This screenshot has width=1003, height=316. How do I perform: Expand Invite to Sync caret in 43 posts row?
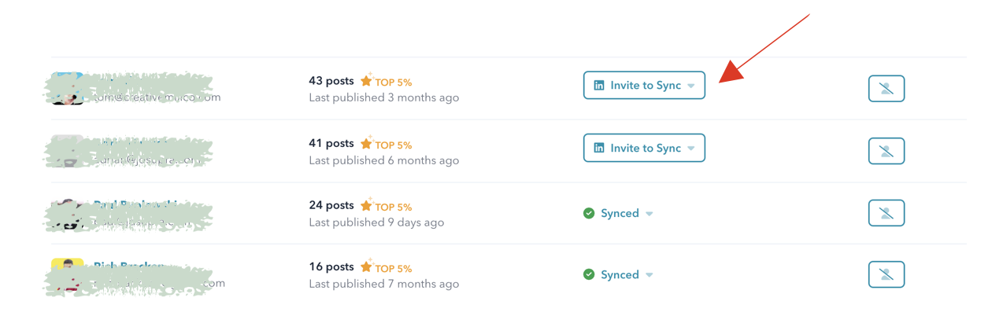[690, 86]
